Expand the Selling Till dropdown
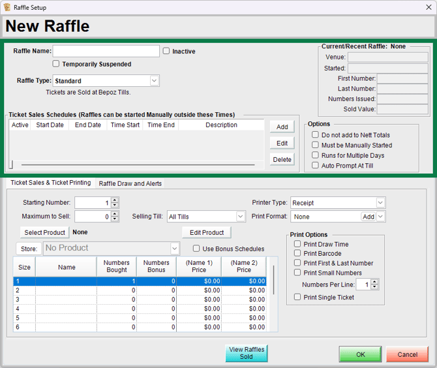 (240, 217)
